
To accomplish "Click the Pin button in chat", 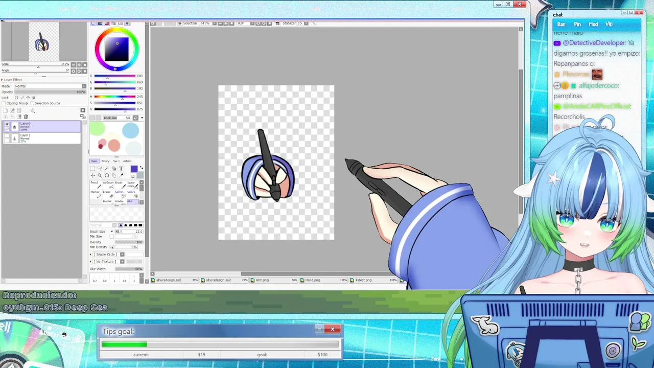I will 577,24.
